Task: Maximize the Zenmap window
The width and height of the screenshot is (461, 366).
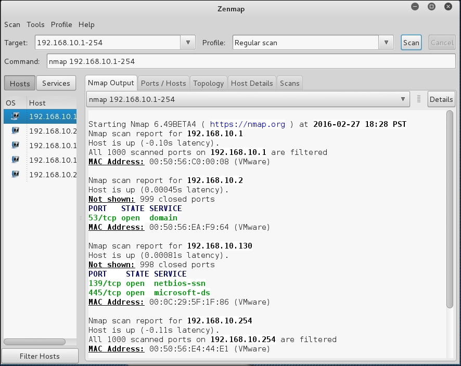Action: [431, 7]
